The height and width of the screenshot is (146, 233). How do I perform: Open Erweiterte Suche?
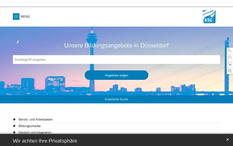click(x=116, y=99)
